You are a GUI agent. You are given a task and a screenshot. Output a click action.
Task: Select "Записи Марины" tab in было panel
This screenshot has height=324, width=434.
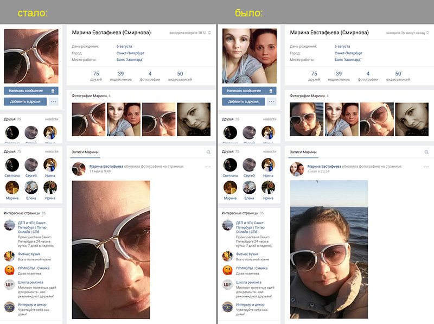click(303, 152)
